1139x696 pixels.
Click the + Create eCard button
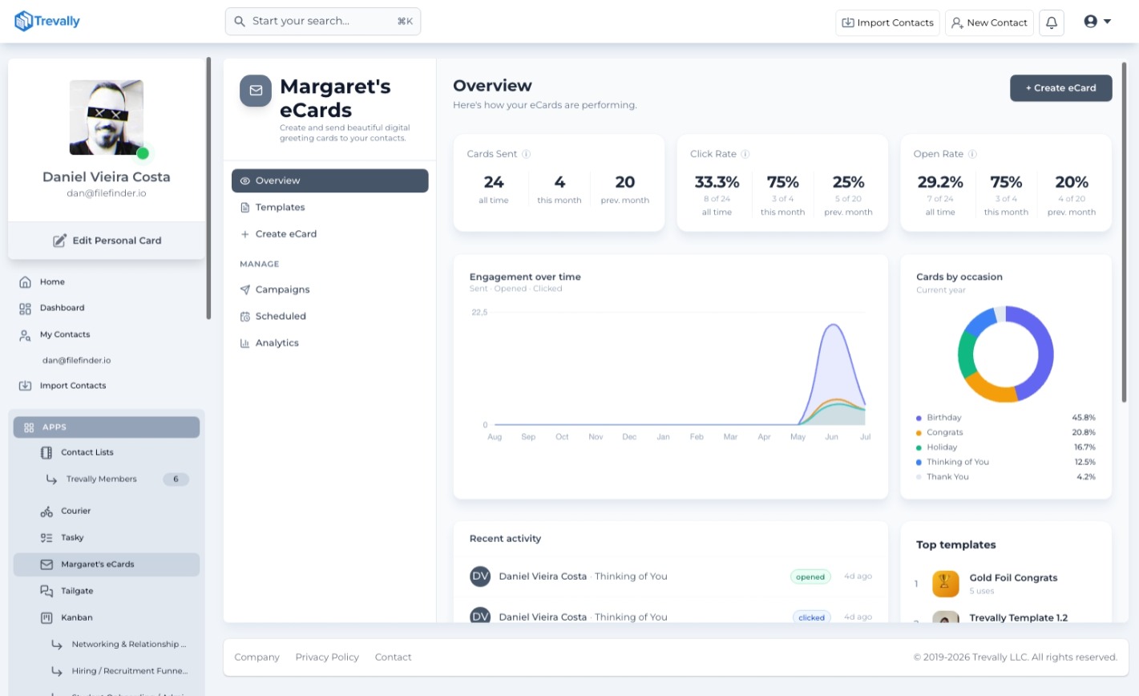tap(1061, 88)
